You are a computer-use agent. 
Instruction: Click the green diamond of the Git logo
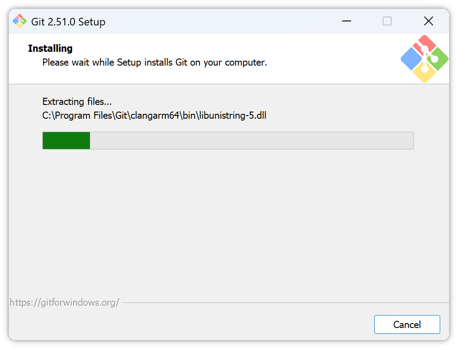click(x=438, y=59)
